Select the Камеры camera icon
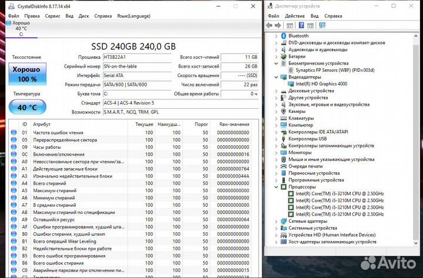 pos(283,112)
